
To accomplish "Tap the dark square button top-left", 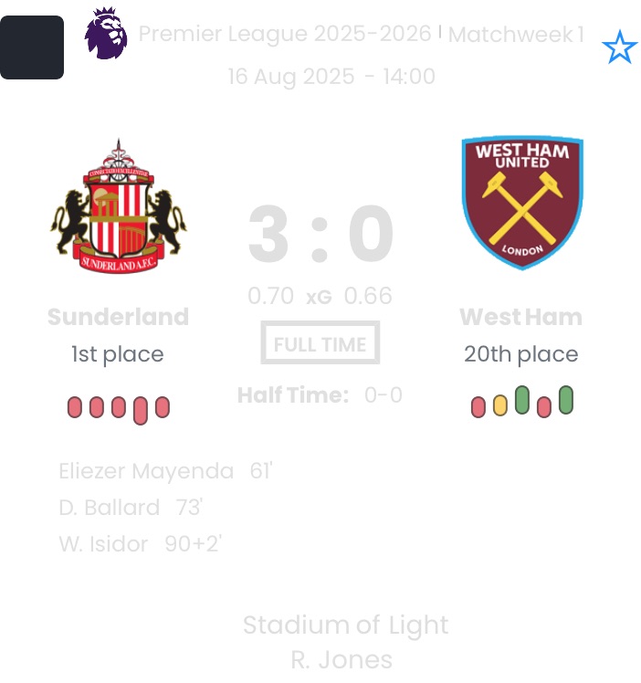I will 32,47.
